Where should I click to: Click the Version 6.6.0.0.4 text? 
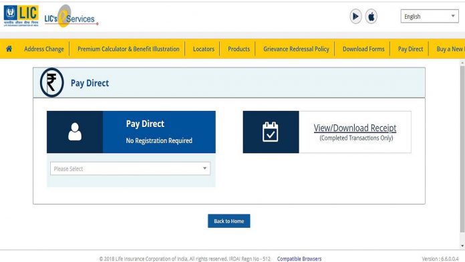(x=440, y=259)
